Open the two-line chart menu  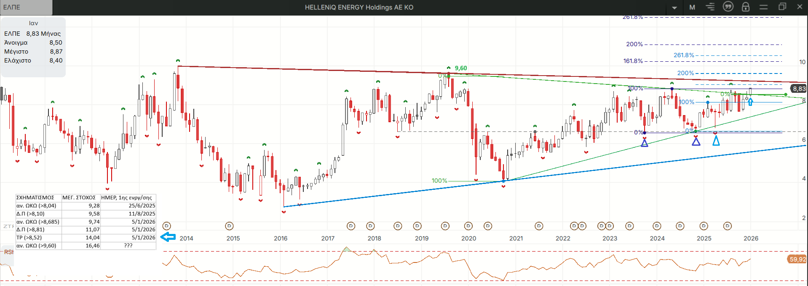[x=764, y=7]
